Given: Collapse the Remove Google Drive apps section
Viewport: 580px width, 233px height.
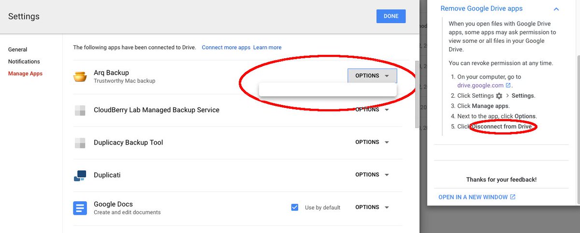Looking at the screenshot, I should (x=556, y=9).
